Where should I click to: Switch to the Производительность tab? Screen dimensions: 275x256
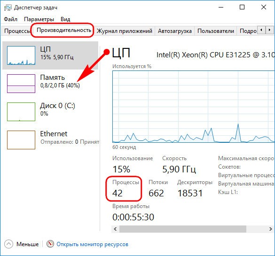pyautogui.click(x=63, y=30)
